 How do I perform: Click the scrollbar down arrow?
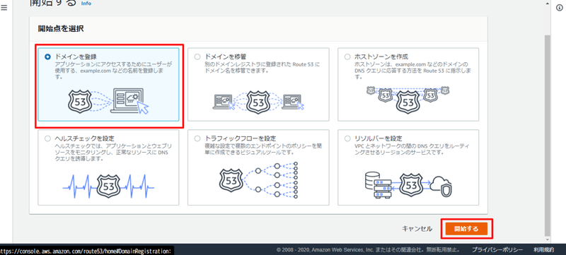[547, 239]
